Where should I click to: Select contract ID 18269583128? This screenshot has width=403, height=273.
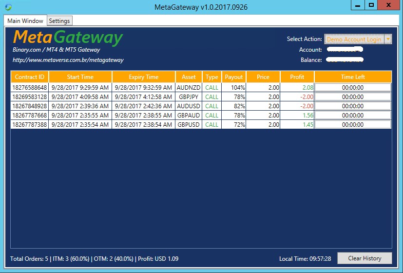[30, 97]
